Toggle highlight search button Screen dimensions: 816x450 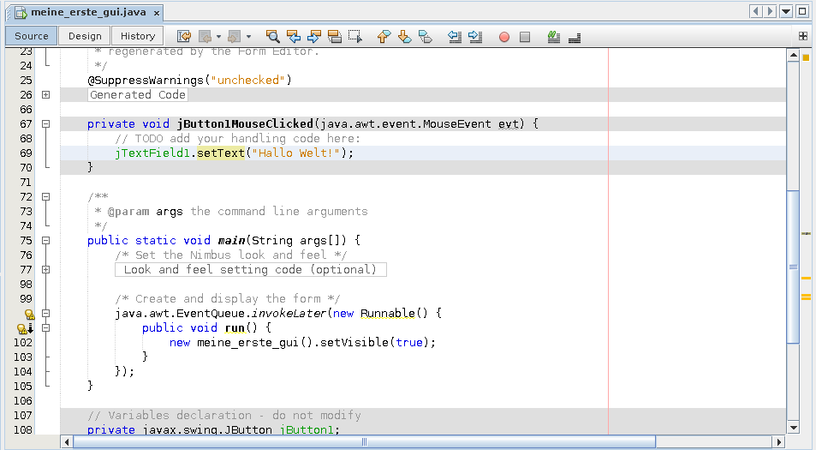point(335,36)
